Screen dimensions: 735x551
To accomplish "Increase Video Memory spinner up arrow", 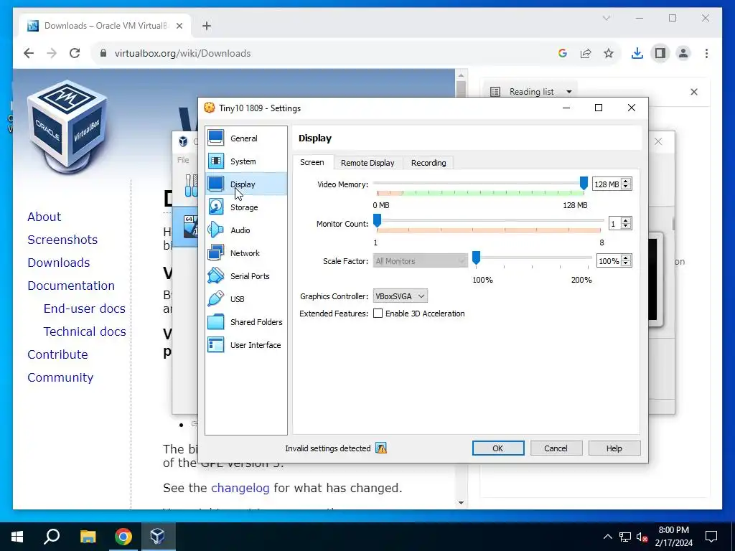I will click(626, 182).
